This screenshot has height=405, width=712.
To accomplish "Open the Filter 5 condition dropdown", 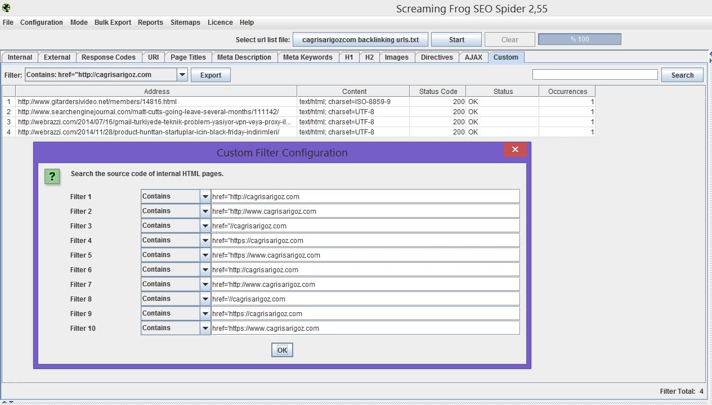I will coord(205,255).
